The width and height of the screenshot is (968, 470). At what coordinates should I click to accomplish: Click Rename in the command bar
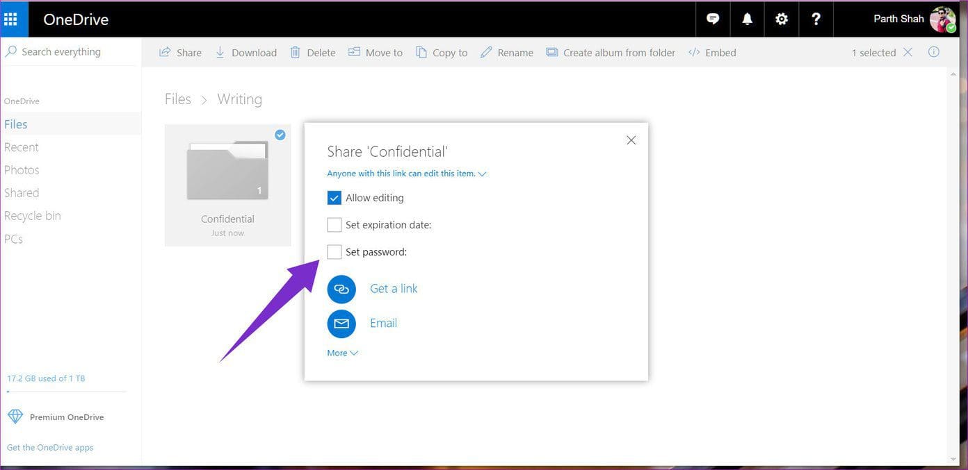(x=507, y=53)
